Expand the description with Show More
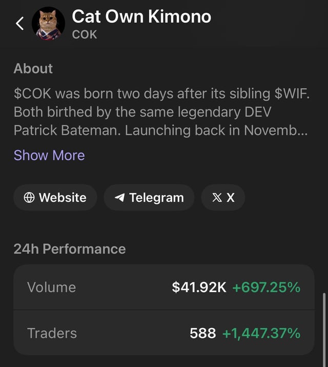The width and height of the screenshot is (328, 367). pos(49,155)
